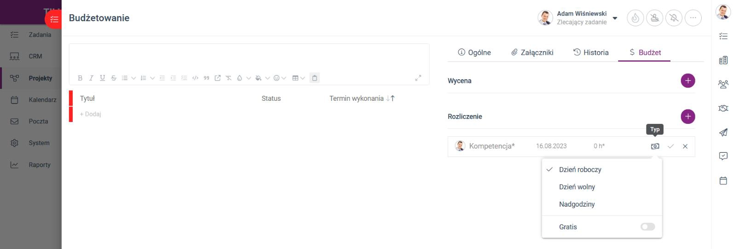Switch to the Historia tab
The image size is (739, 249).
[591, 52]
